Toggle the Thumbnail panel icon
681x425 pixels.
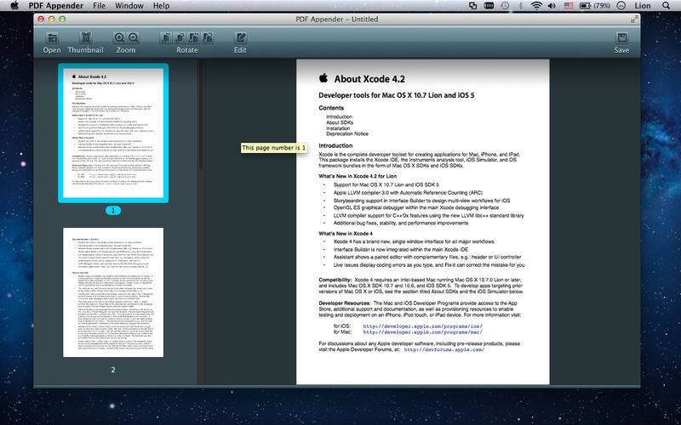86,37
